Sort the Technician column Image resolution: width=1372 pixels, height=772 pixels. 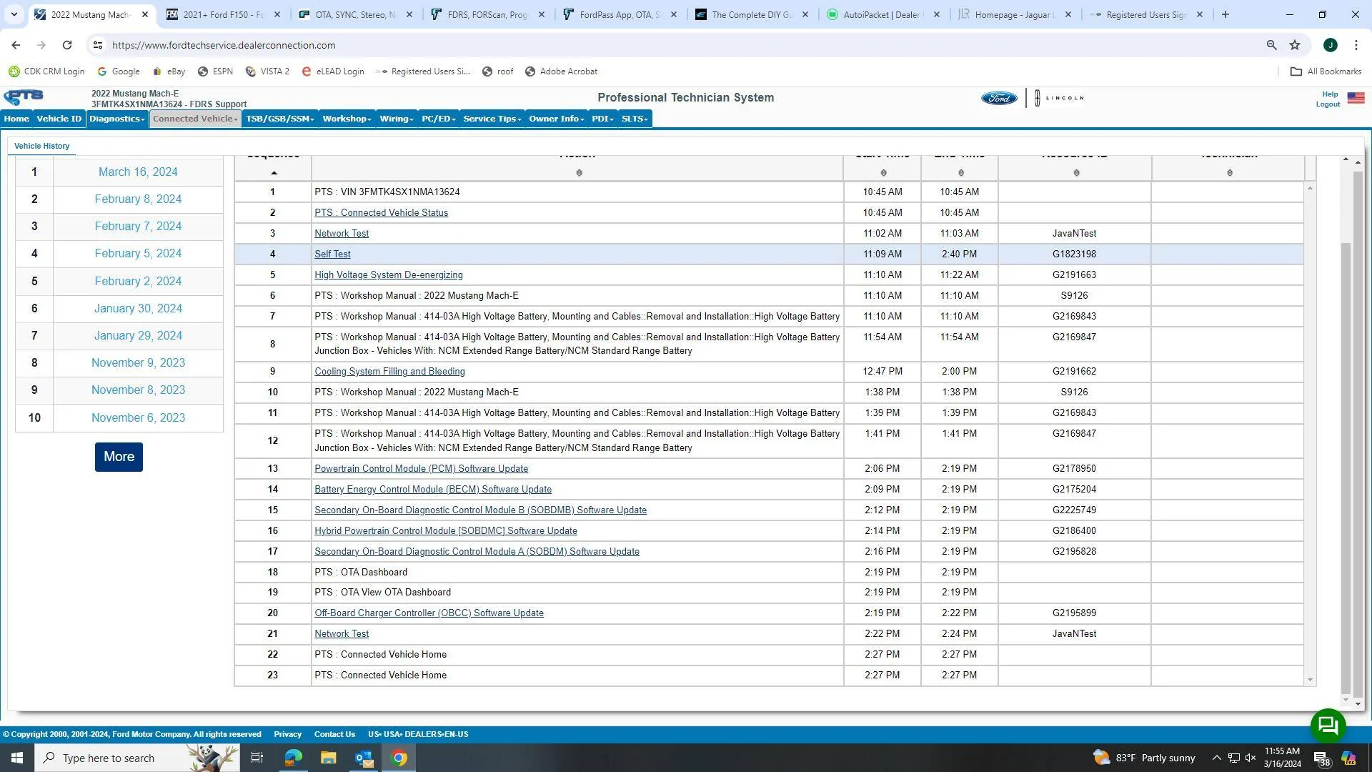[1229, 173]
